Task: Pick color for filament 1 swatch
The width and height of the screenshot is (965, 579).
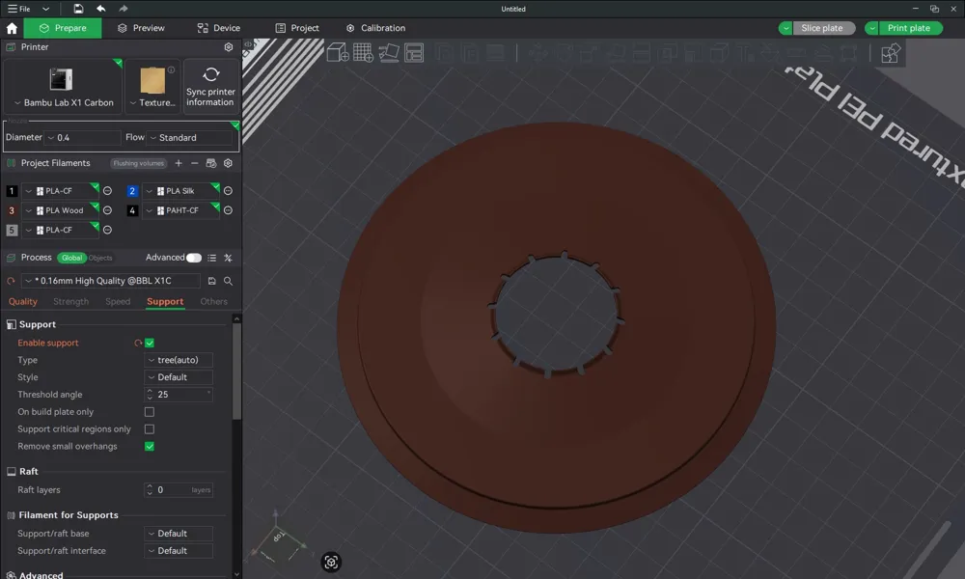Action: tap(12, 191)
